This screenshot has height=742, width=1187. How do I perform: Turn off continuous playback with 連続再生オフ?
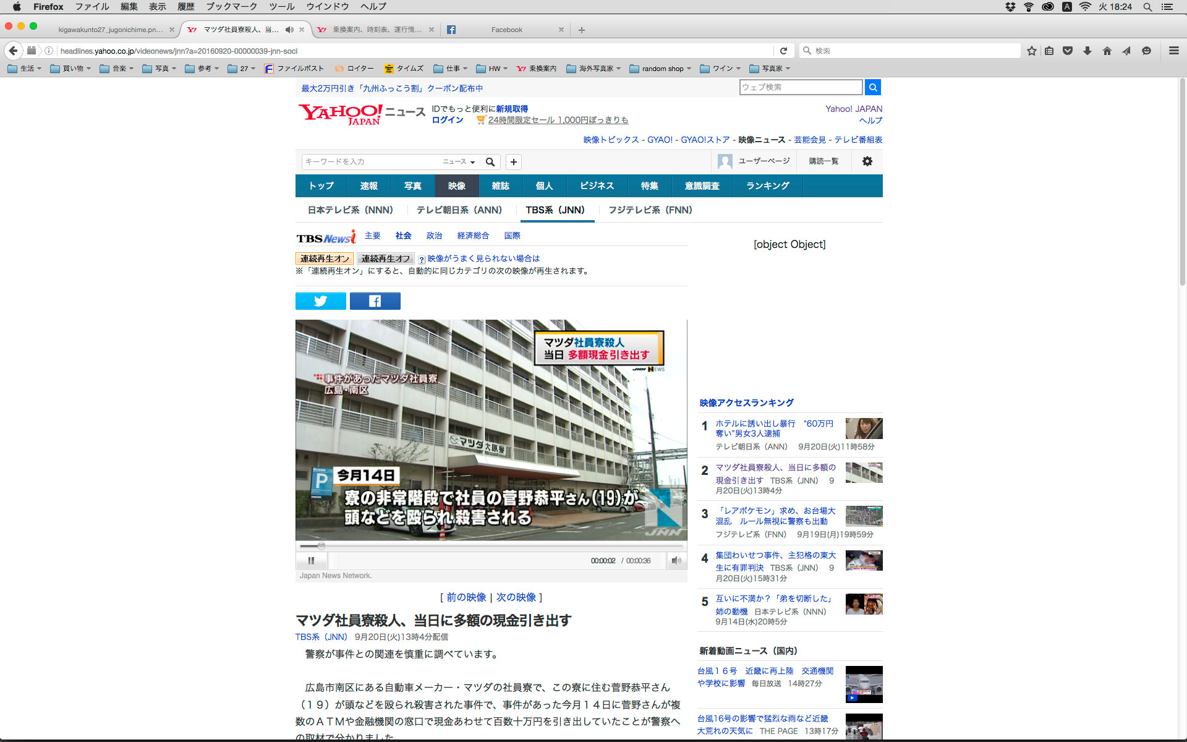pos(385,258)
